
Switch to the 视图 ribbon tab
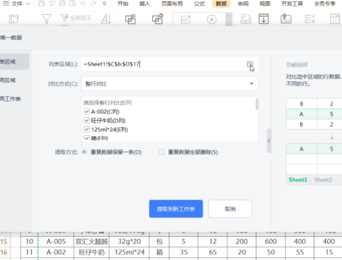pos(265,3)
